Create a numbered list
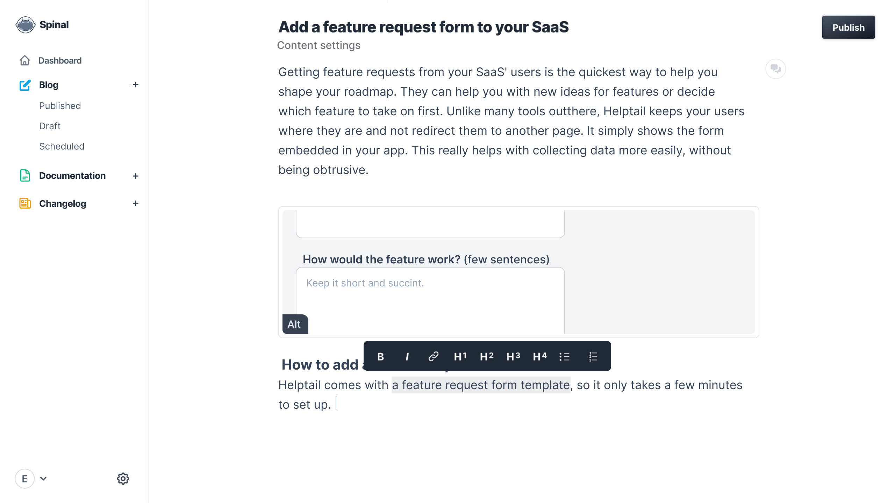 pyautogui.click(x=593, y=356)
